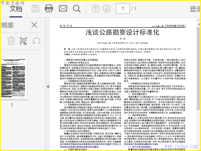
Task: Click the author name 刘伟
Action: point(122,39)
